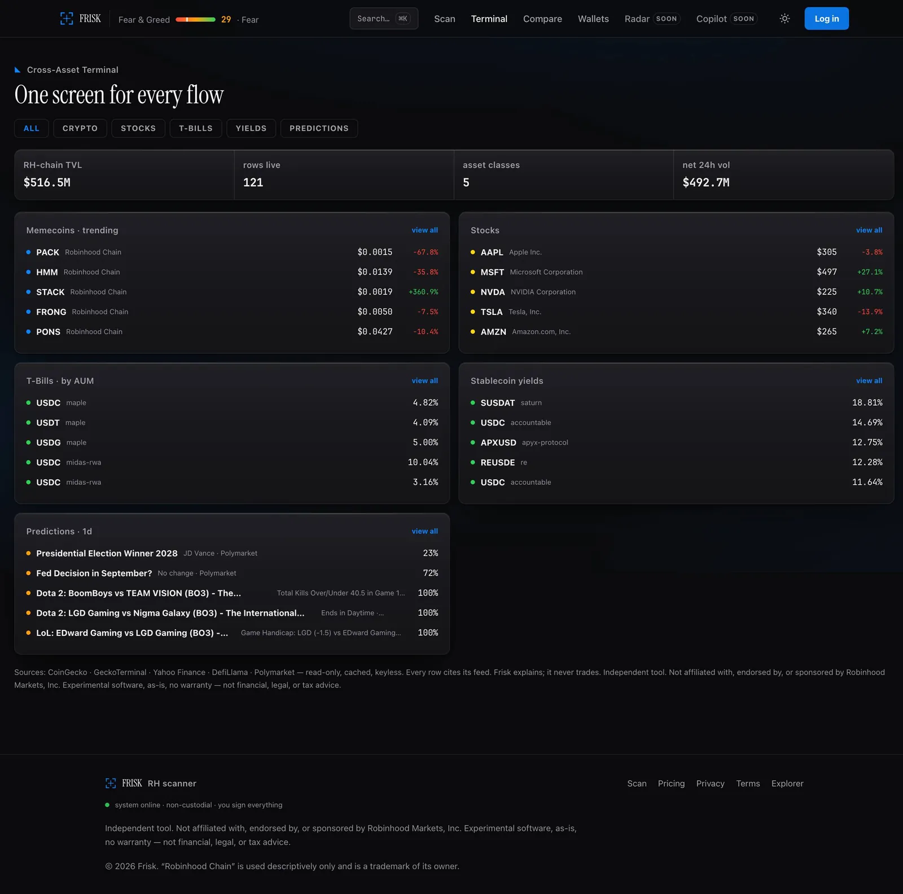Select the YIELDS filter tab
Viewport: 903px width, 894px height.
tap(251, 128)
